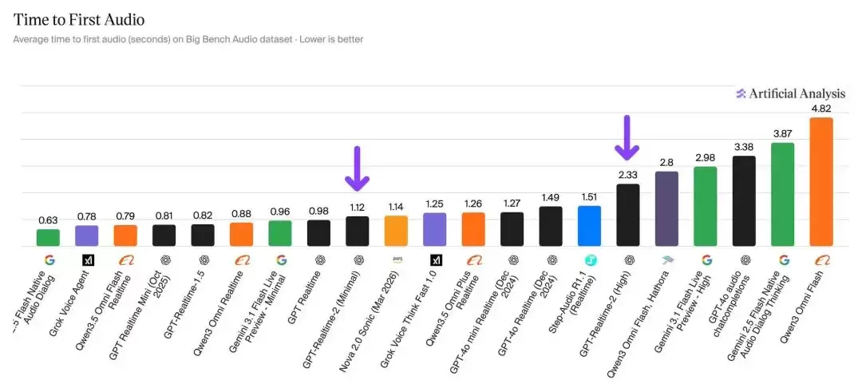This screenshot has height=388, width=862.
Task: Click the Time to First Audio title
Action: [x=79, y=20]
